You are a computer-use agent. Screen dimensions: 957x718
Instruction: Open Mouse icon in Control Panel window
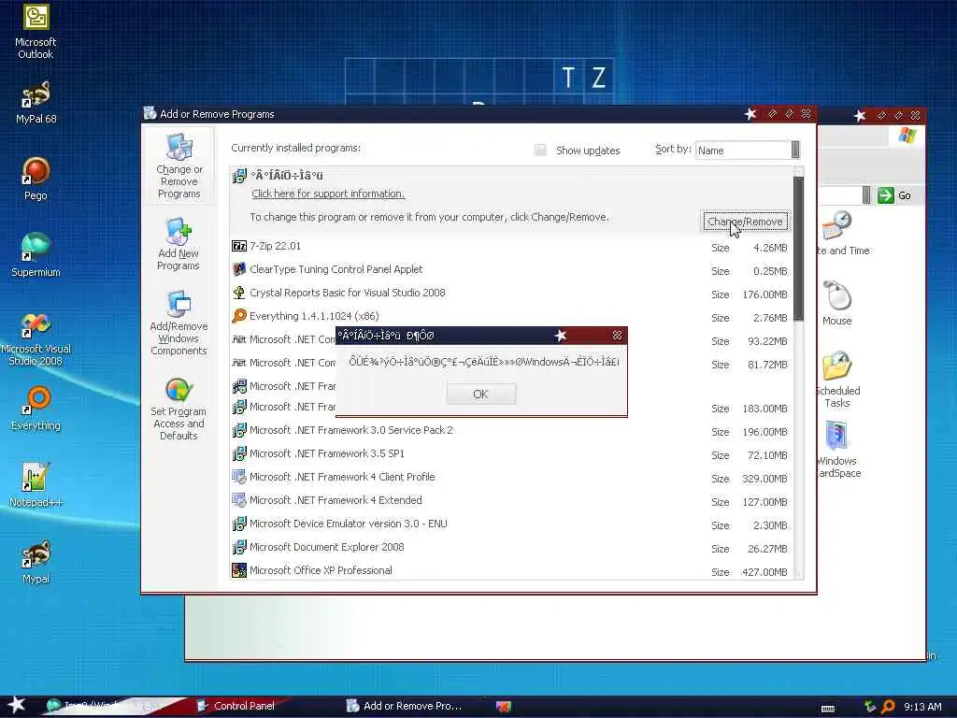point(836,303)
